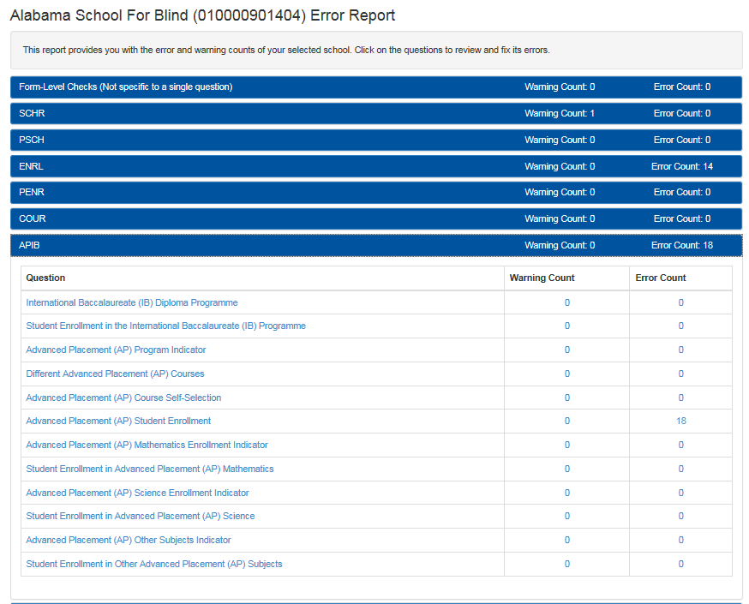749x604 pixels.
Task: Open Advanced Placement (AP) Course Self-Selection link
Action: click(x=123, y=398)
